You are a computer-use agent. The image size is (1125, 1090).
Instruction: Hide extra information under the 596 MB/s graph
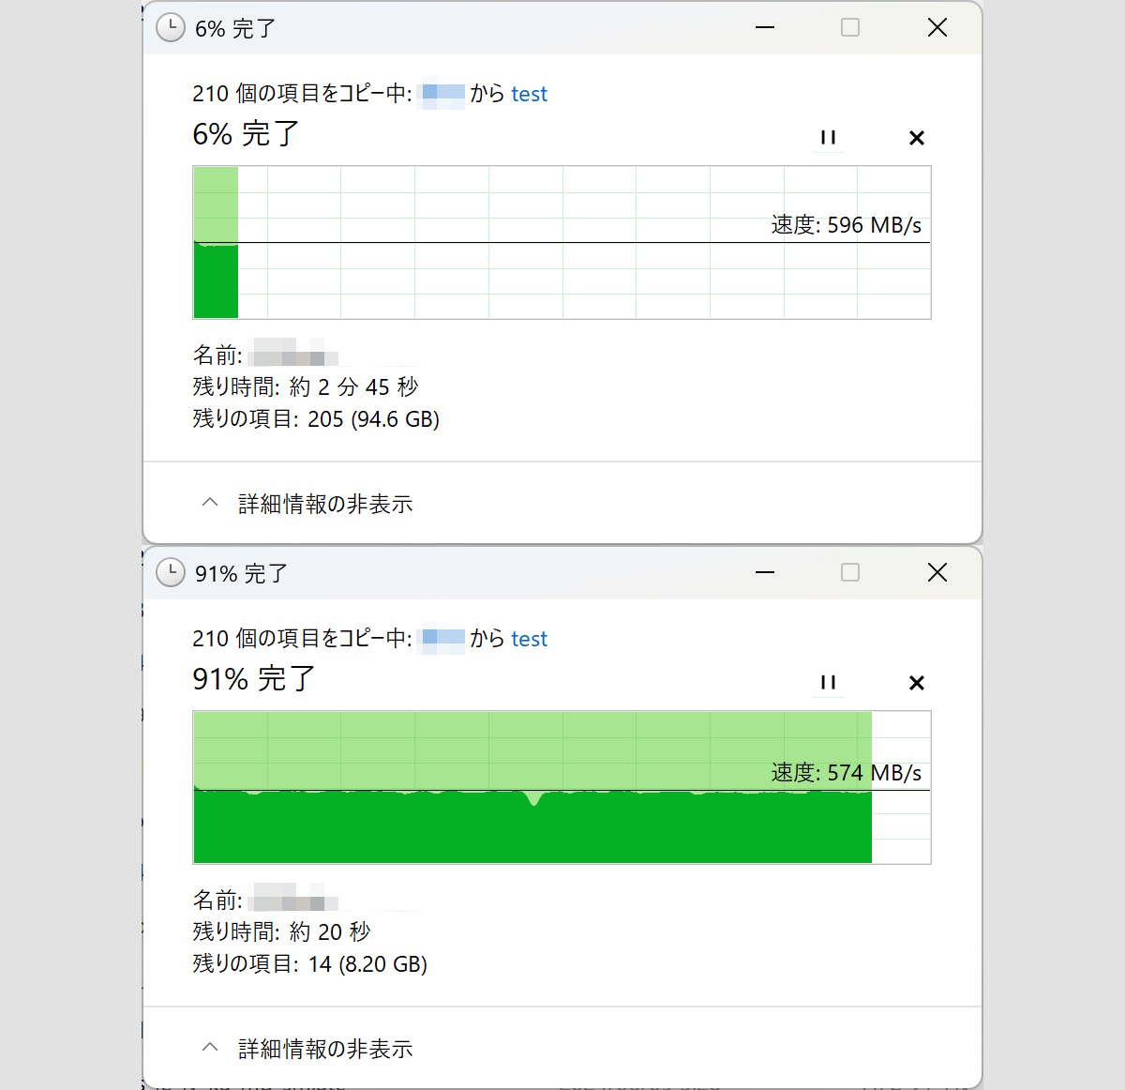[325, 503]
